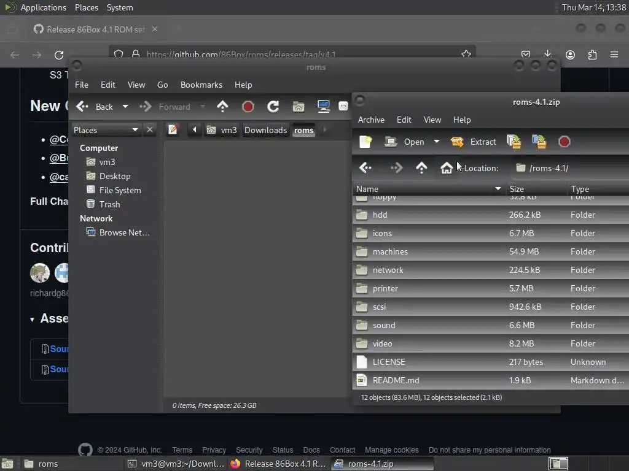Open View menu in archive manager
Image resolution: width=629 pixels, height=471 pixels.
coord(432,120)
